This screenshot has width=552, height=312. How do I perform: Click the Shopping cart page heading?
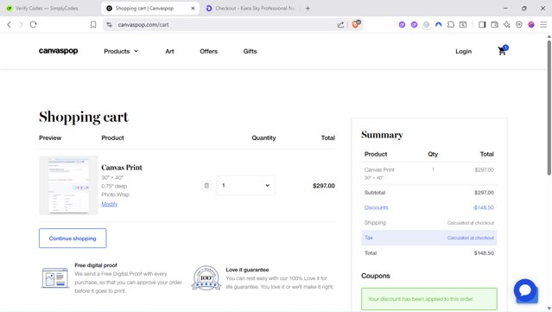tap(84, 117)
